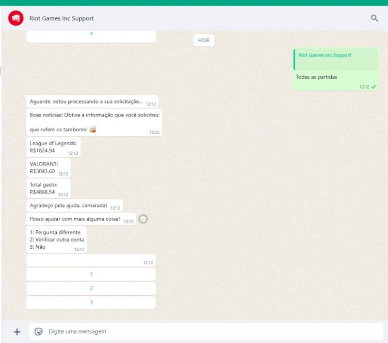Click the drum emoji in message
Screen dimensions: 388x343
pyautogui.click(x=93, y=129)
